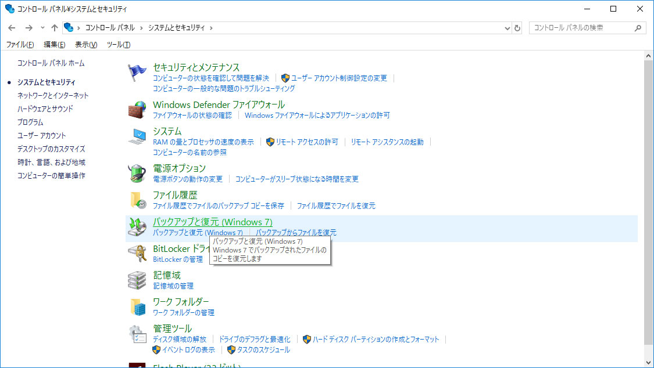Open 電源オプション heading link
Viewport: 654px width, 368px height.
(180, 168)
